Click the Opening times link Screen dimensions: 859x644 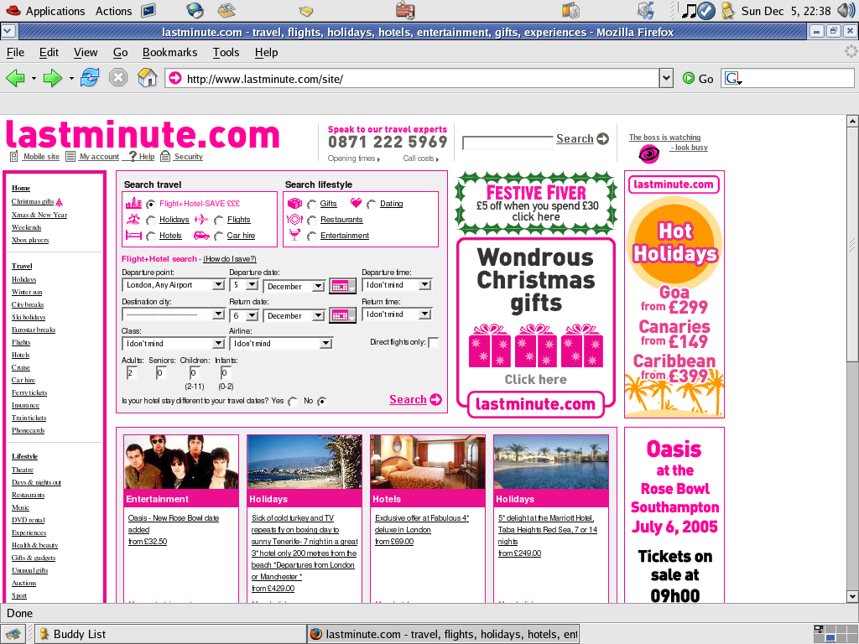pyautogui.click(x=353, y=158)
